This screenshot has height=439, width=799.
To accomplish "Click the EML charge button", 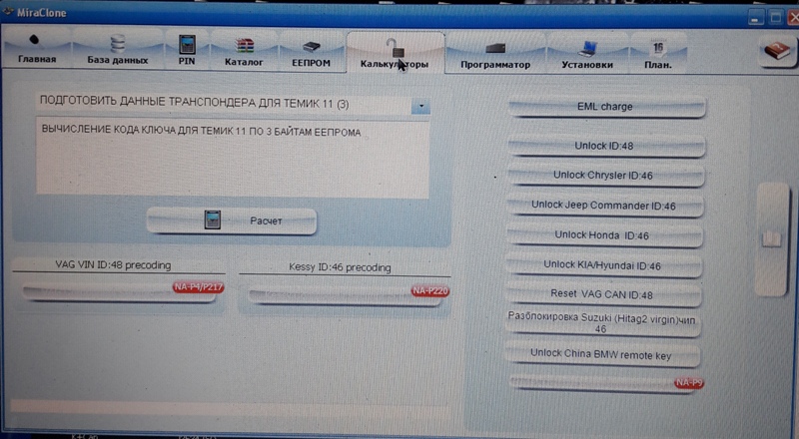I will (x=605, y=107).
